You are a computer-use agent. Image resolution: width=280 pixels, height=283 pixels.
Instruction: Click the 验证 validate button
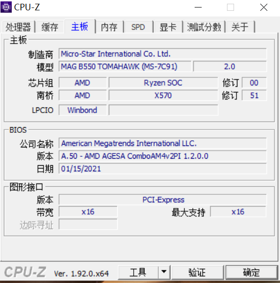pos(197,272)
